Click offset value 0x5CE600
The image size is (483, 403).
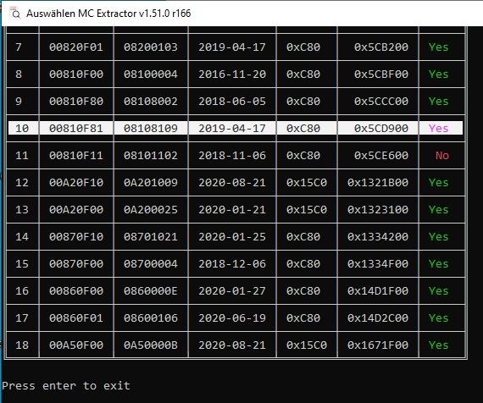pos(381,156)
